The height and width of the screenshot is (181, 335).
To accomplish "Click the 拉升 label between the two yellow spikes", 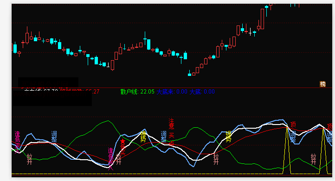I will point(313,159).
